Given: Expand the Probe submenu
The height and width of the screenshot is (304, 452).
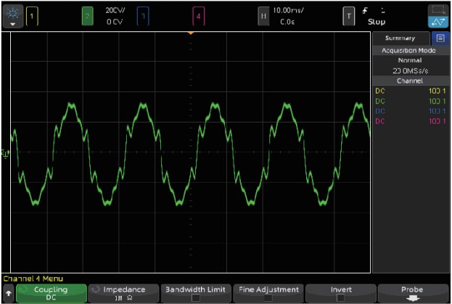Looking at the screenshot, I should (412, 292).
